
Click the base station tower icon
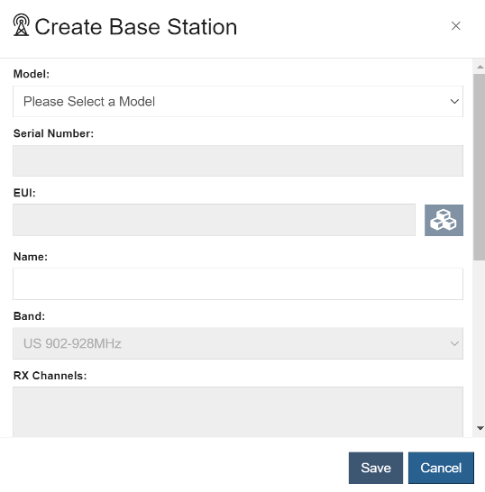point(22,25)
